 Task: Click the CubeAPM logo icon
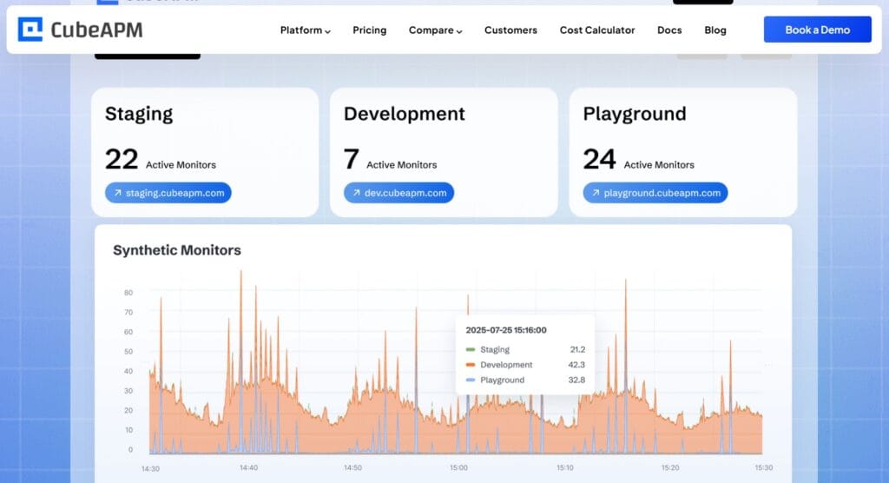coord(30,30)
